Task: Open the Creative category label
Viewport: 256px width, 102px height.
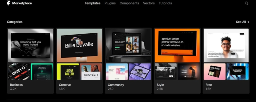Action: click(x=65, y=85)
